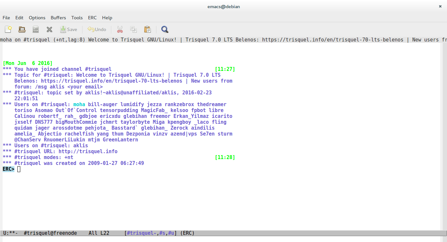Click the nickname lumidify
The width and height of the screenshot is (447, 242).
[132, 105]
